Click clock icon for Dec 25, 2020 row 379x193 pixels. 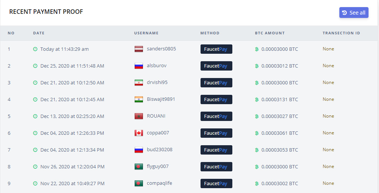click(35, 66)
